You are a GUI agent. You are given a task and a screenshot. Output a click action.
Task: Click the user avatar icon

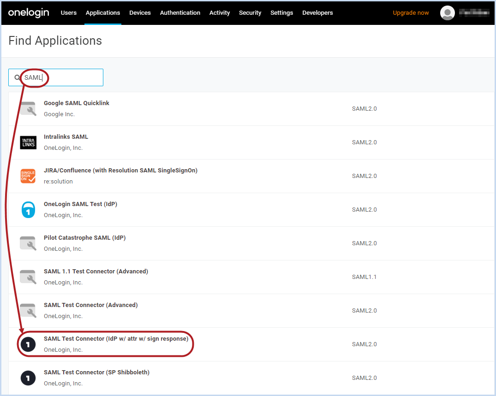point(447,13)
